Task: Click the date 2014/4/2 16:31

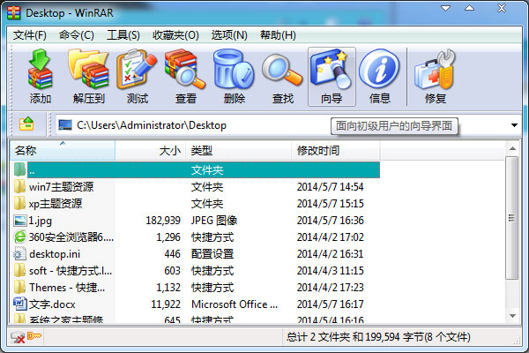Action: coord(331,254)
